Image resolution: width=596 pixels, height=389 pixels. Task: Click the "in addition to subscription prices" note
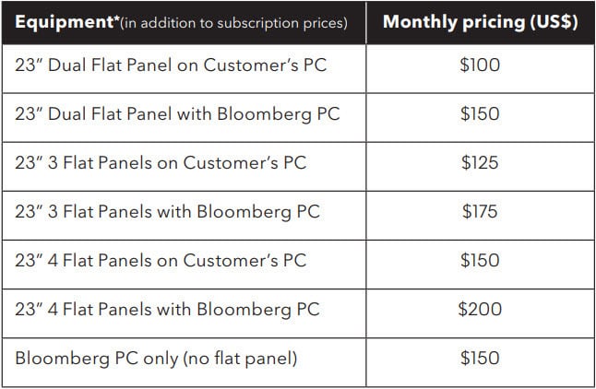coord(233,24)
